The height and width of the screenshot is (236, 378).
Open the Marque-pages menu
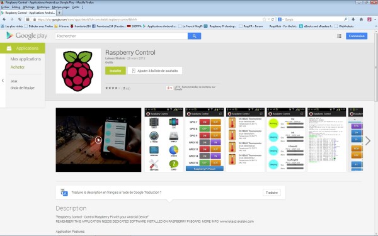click(x=60, y=7)
